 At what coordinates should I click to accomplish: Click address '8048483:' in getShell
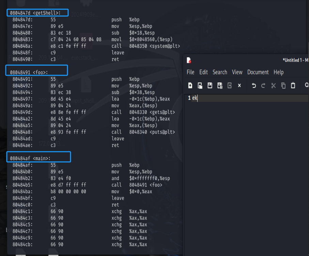tap(22, 40)
